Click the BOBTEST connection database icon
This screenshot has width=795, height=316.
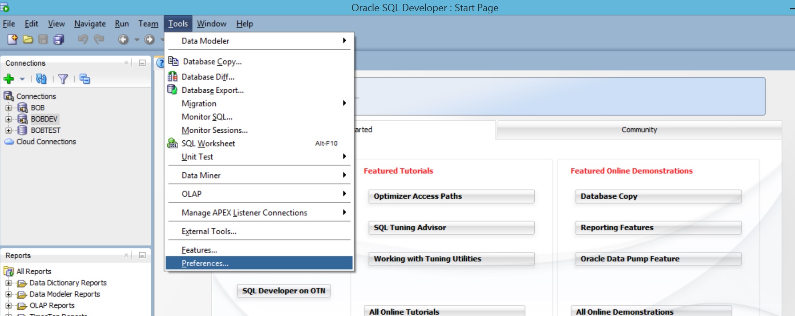click(x=22, y=130)
